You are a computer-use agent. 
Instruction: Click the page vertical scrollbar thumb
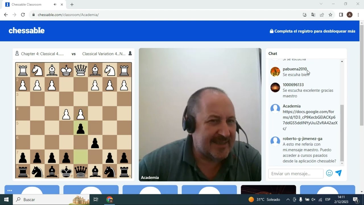pyautogui.click(x=361, y=75)
